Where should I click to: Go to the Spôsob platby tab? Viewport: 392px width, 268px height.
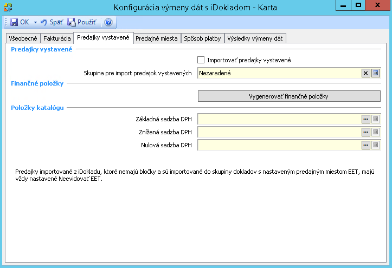pyautogui.click(x=202, y=38)
